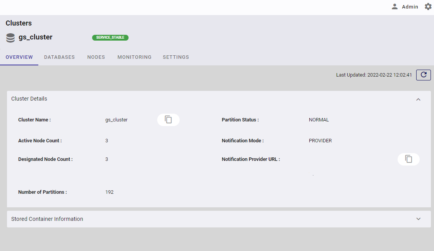The width and height of the screenshot is (434, 251).
Task: Switch to the Databases tab
Action: tap(59, 57)
